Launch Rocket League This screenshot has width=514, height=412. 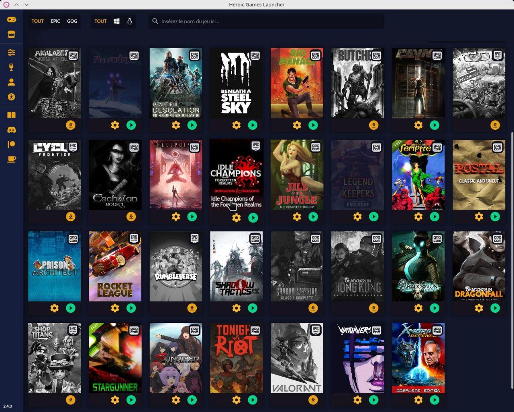[131, 308]
